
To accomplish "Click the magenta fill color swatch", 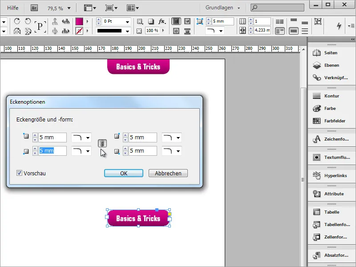I will [x=79, y=21].
